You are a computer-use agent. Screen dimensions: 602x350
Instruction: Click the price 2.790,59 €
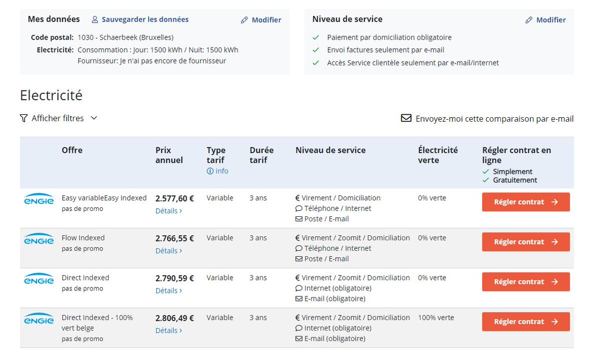[x=175, y=278]
